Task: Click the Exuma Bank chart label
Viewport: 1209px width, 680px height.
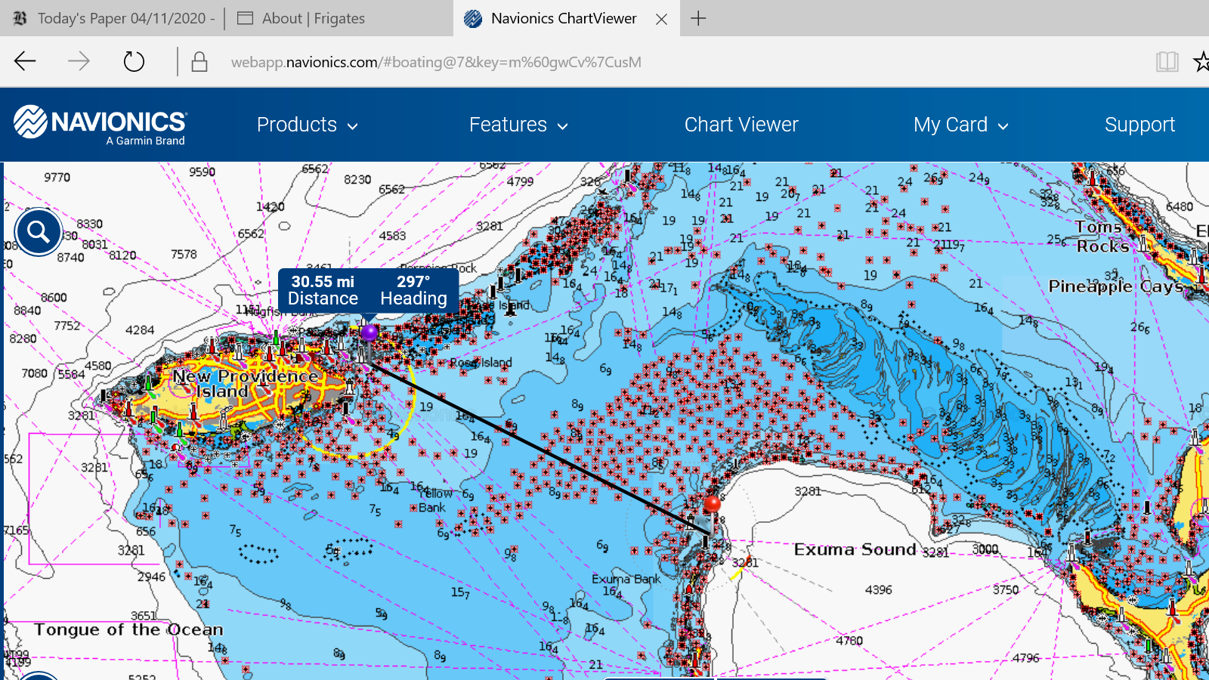Action: click(626, 579)
